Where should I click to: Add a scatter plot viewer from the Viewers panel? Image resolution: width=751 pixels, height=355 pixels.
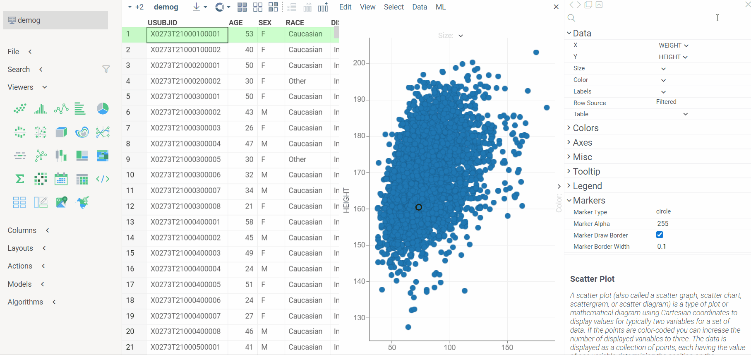[20, 109]
